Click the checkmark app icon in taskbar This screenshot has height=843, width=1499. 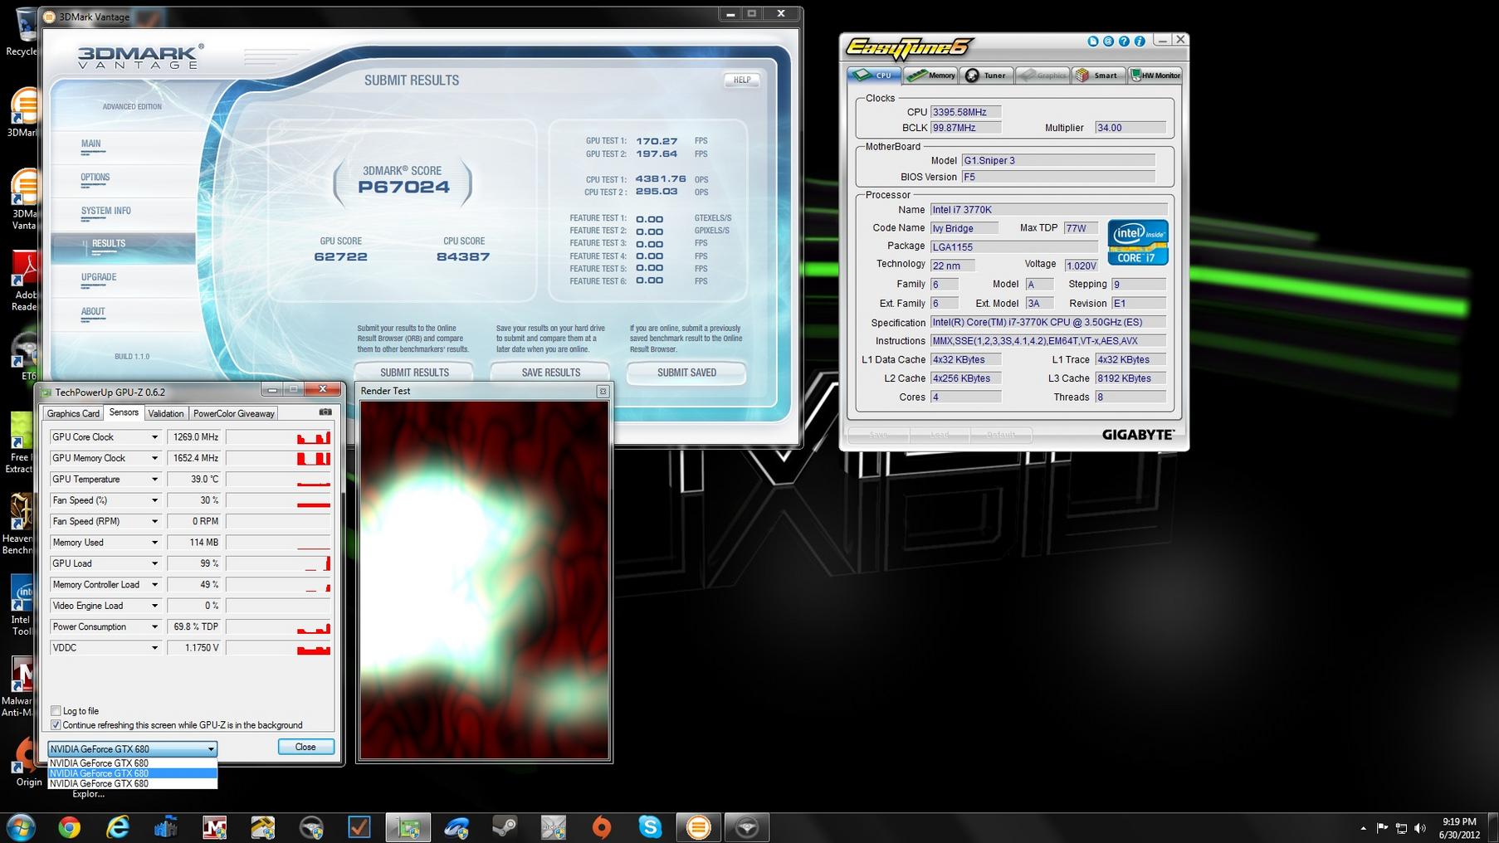[359, 827]
